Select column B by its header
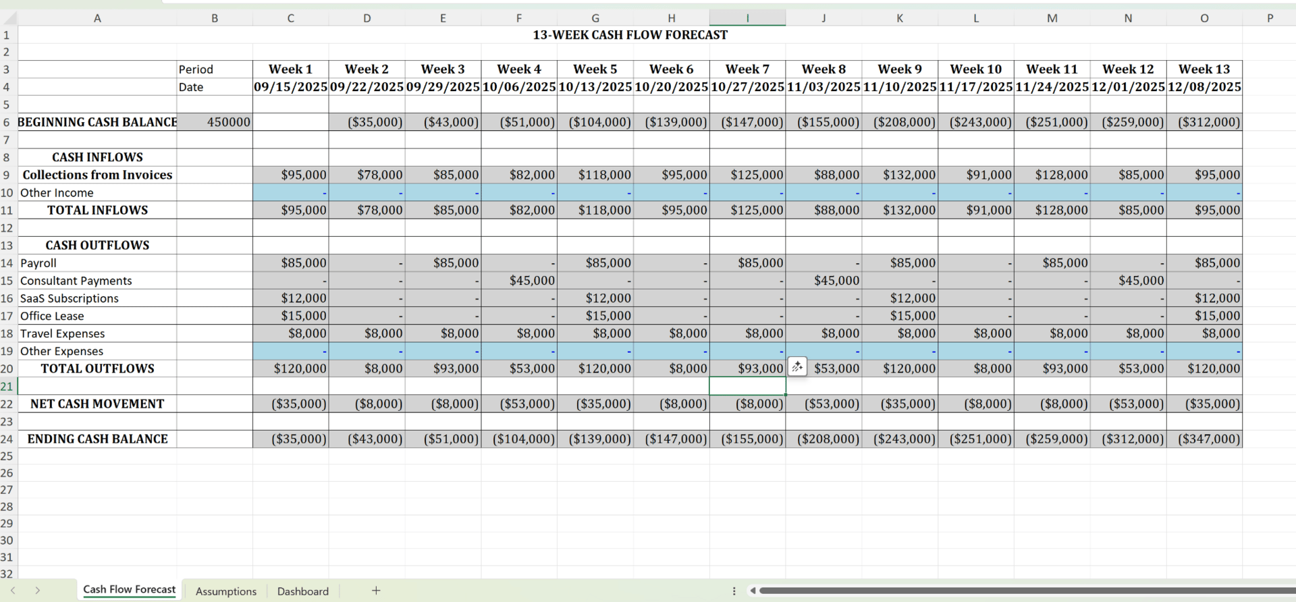Screen dimensions: 1296x602 pyautogui.click(x=215, y=18)
